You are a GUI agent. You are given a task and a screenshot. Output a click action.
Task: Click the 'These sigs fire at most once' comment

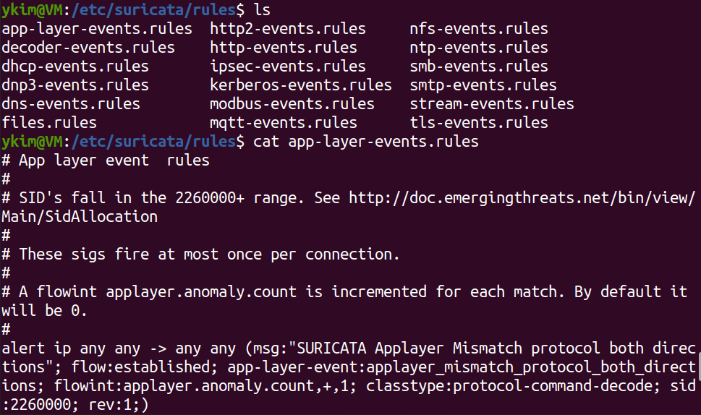click(200, 254)
